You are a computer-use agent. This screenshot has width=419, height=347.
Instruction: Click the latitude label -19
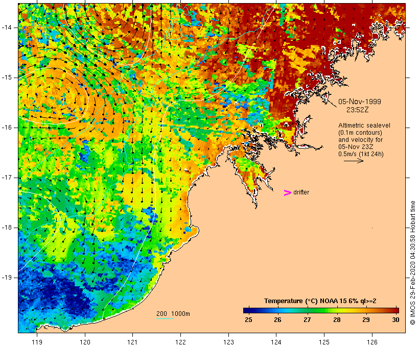tap(7, 278)
